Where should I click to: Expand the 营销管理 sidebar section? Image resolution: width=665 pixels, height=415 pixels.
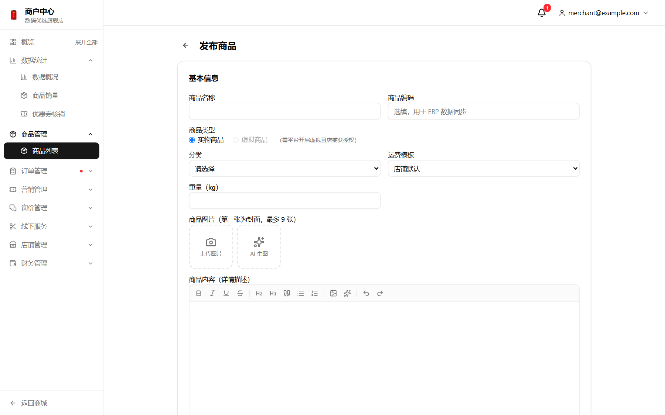pyautogui.click(x=51, y=190)
